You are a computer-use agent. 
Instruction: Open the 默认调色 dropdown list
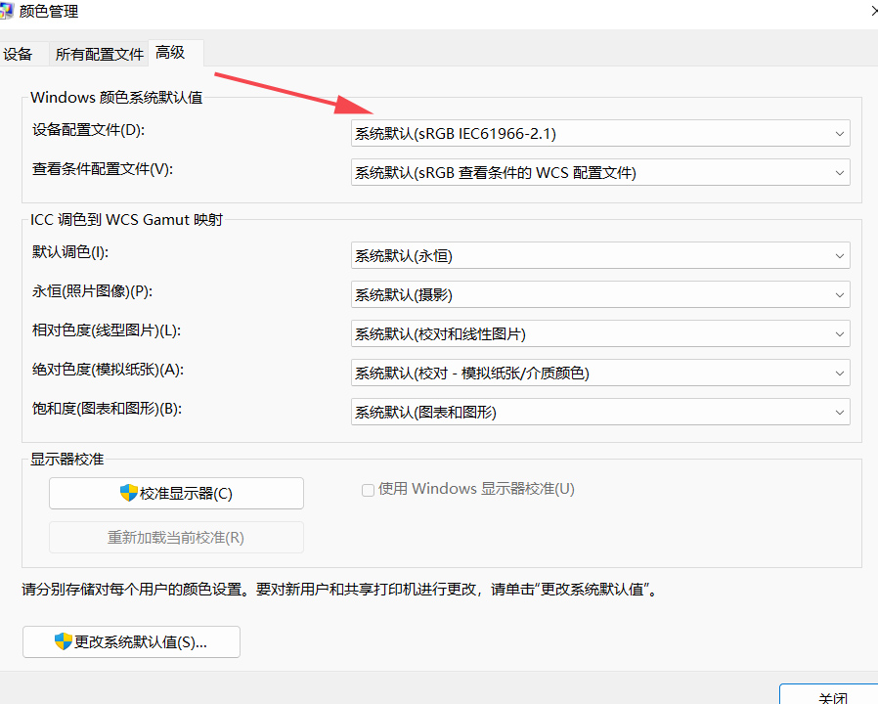(x=599, y=256)
